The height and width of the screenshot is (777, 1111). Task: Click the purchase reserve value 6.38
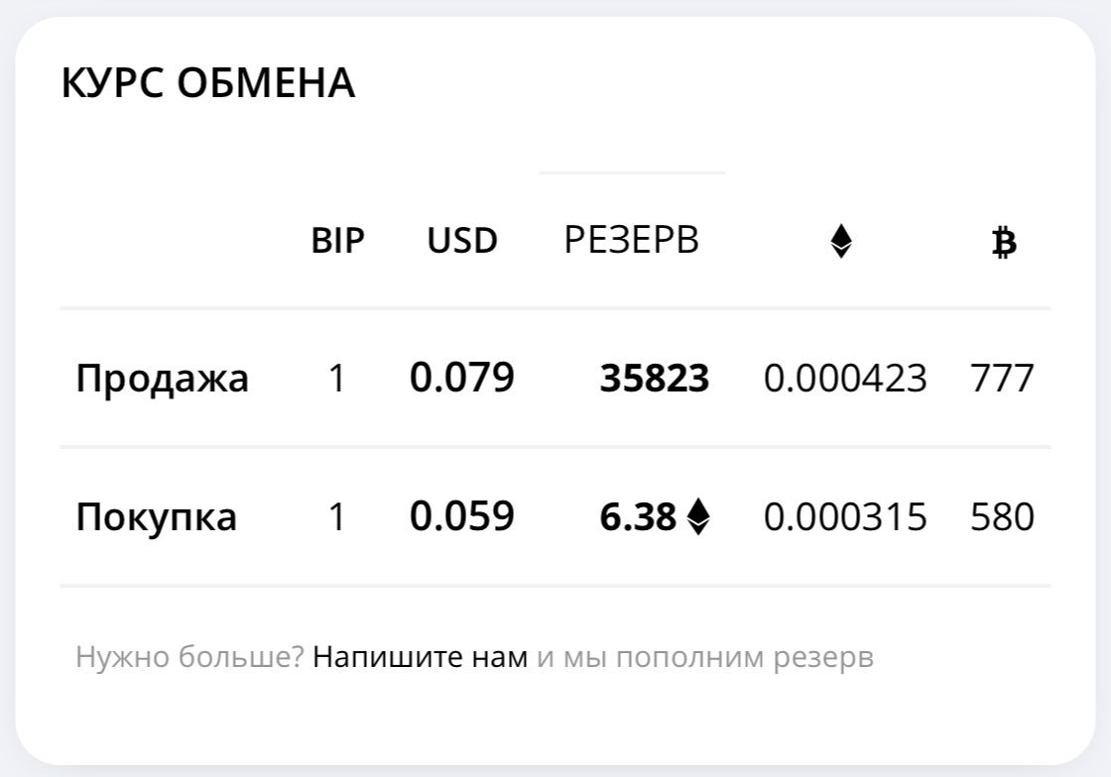point(638,516)
